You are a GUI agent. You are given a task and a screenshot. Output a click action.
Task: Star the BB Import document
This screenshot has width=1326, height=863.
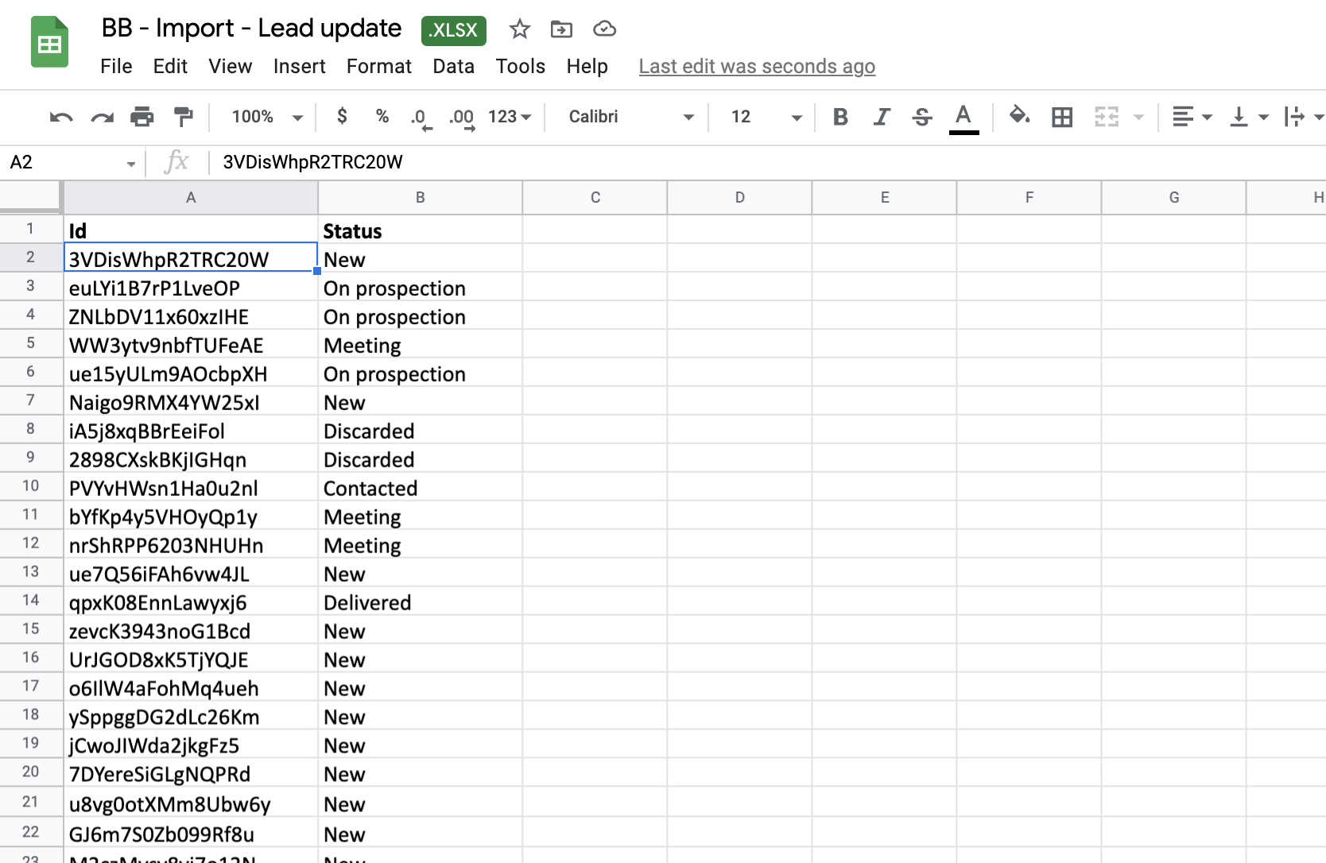point(520,29)
